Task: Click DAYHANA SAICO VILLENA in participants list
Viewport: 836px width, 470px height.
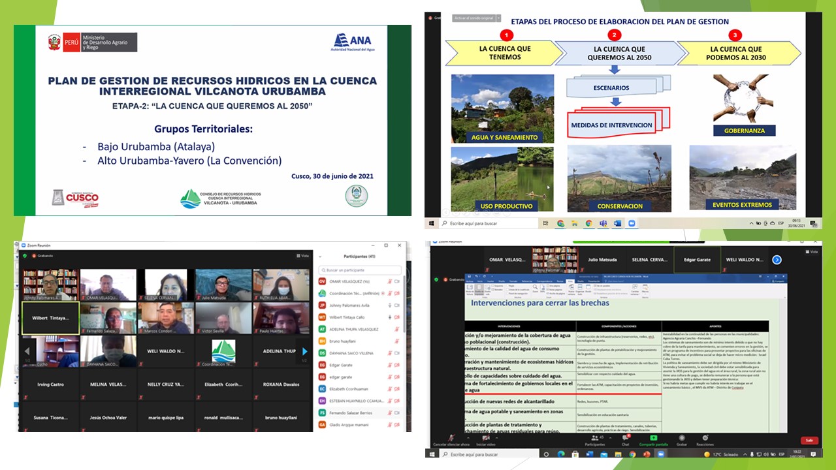Action: click(x=360, y=353)
